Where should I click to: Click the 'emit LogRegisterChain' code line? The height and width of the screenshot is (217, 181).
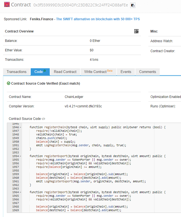[81, 145]
